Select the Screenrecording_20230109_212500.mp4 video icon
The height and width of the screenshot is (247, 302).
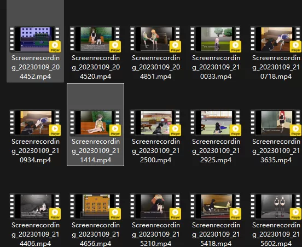coord(155,123)
